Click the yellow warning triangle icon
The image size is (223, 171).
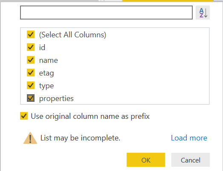coord(30,138)
